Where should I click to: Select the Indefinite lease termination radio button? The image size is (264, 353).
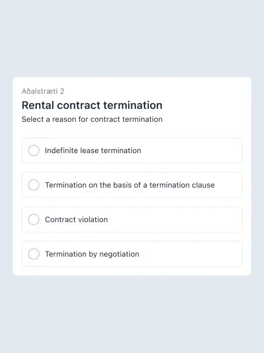coord(34,150)
